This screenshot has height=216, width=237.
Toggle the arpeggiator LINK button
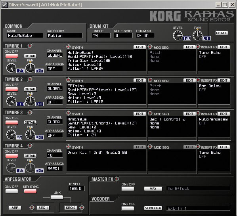pyautogui.click(x=57, y=197)
